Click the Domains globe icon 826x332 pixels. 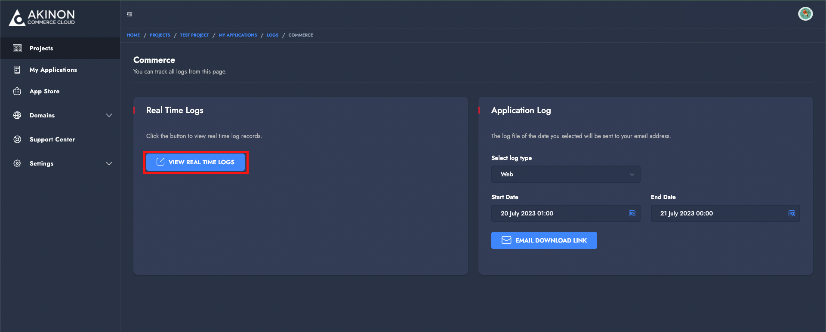(x=17, y=115)
